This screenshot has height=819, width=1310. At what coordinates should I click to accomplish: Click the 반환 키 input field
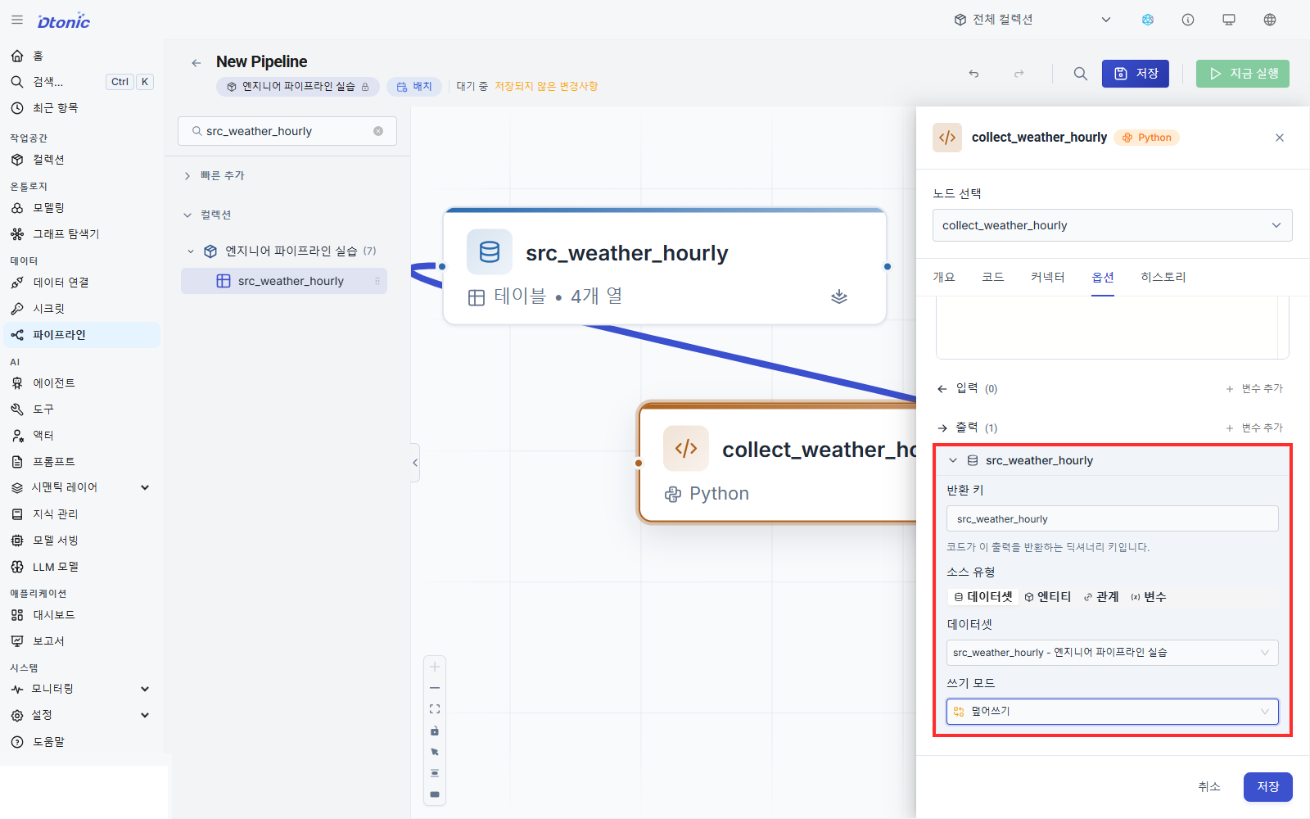tap(1113, 519)
